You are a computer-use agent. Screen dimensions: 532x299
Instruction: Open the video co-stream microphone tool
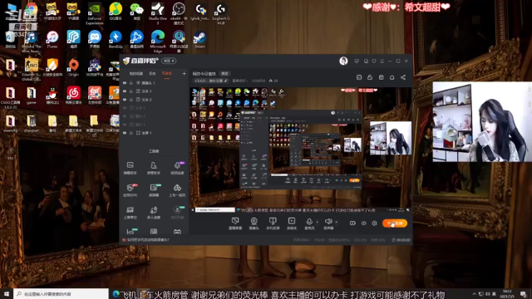(177, 168)
